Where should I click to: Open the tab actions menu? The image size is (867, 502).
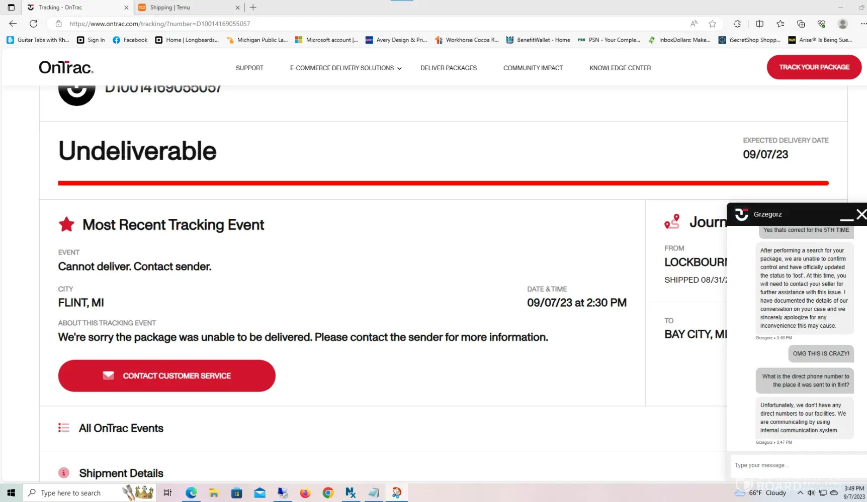pyautogui.click(x=11, y=8)
